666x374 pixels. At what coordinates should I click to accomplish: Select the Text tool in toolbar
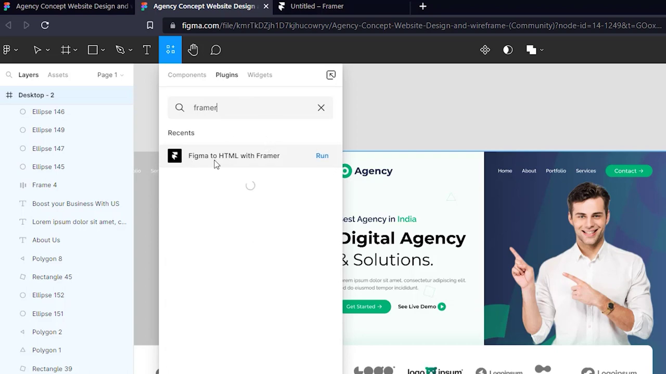(147, 50)
